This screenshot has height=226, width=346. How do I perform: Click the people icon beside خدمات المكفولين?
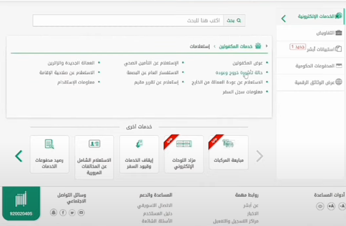[258, 46]
